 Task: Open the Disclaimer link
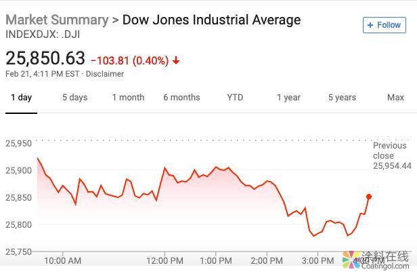105,74
